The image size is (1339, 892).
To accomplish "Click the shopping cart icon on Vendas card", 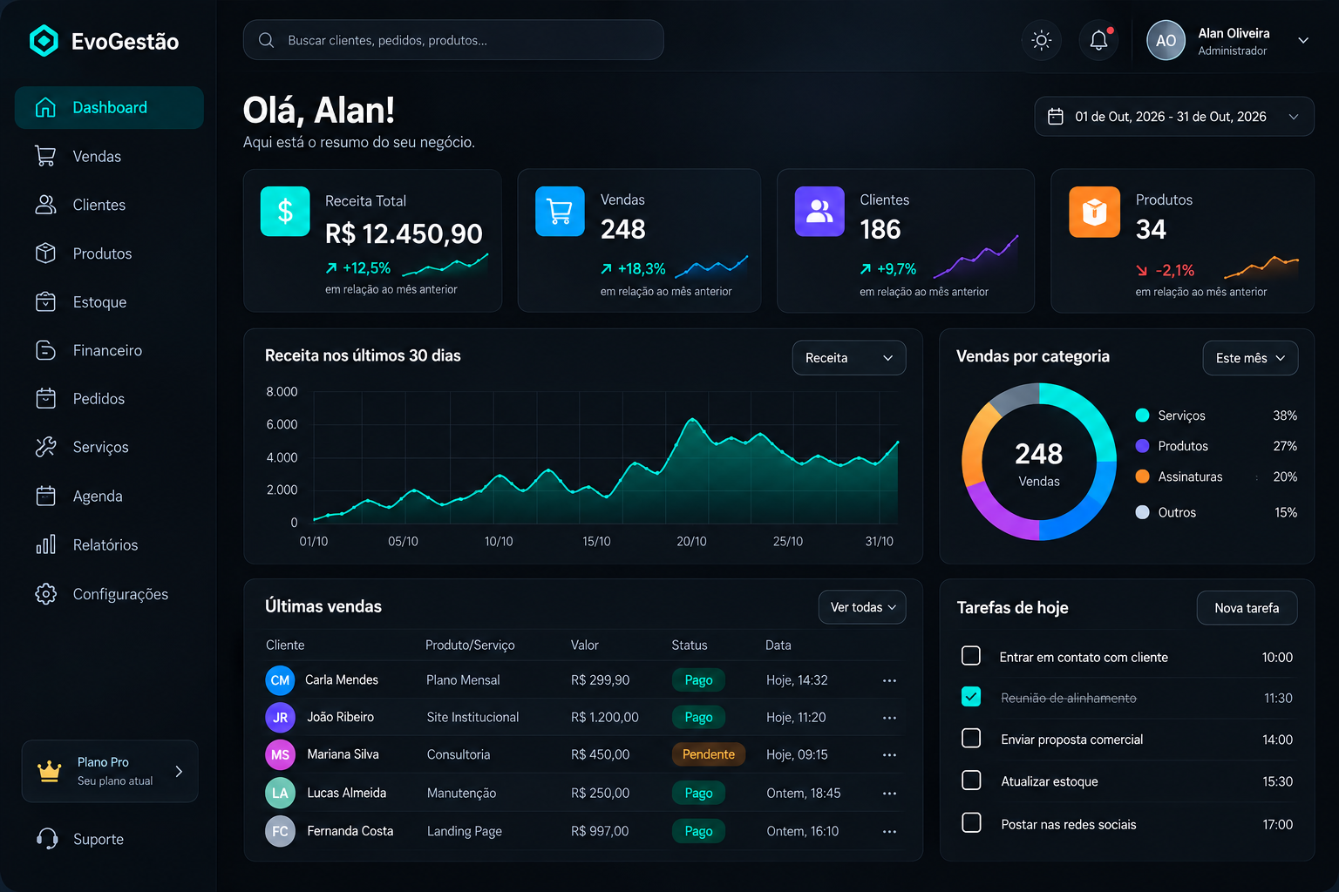I will 560,211.
